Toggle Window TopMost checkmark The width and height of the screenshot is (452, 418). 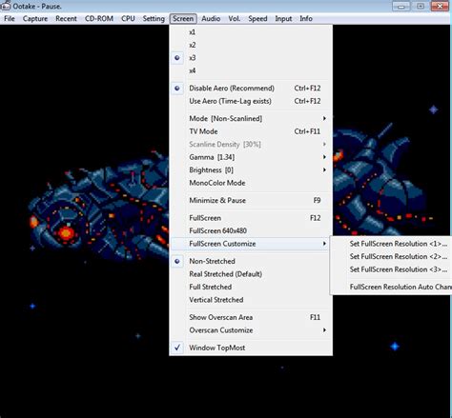[x=251, y=348]
